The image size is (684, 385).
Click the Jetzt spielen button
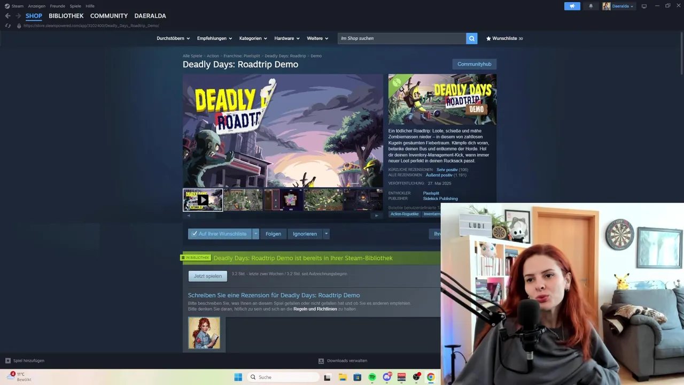pyautogui.click(x=207, y=276)
